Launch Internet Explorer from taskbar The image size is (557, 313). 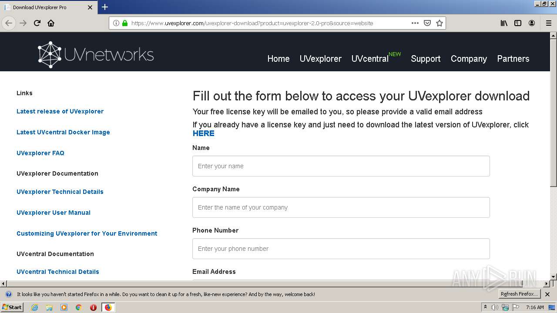click(x=34, y=307)
